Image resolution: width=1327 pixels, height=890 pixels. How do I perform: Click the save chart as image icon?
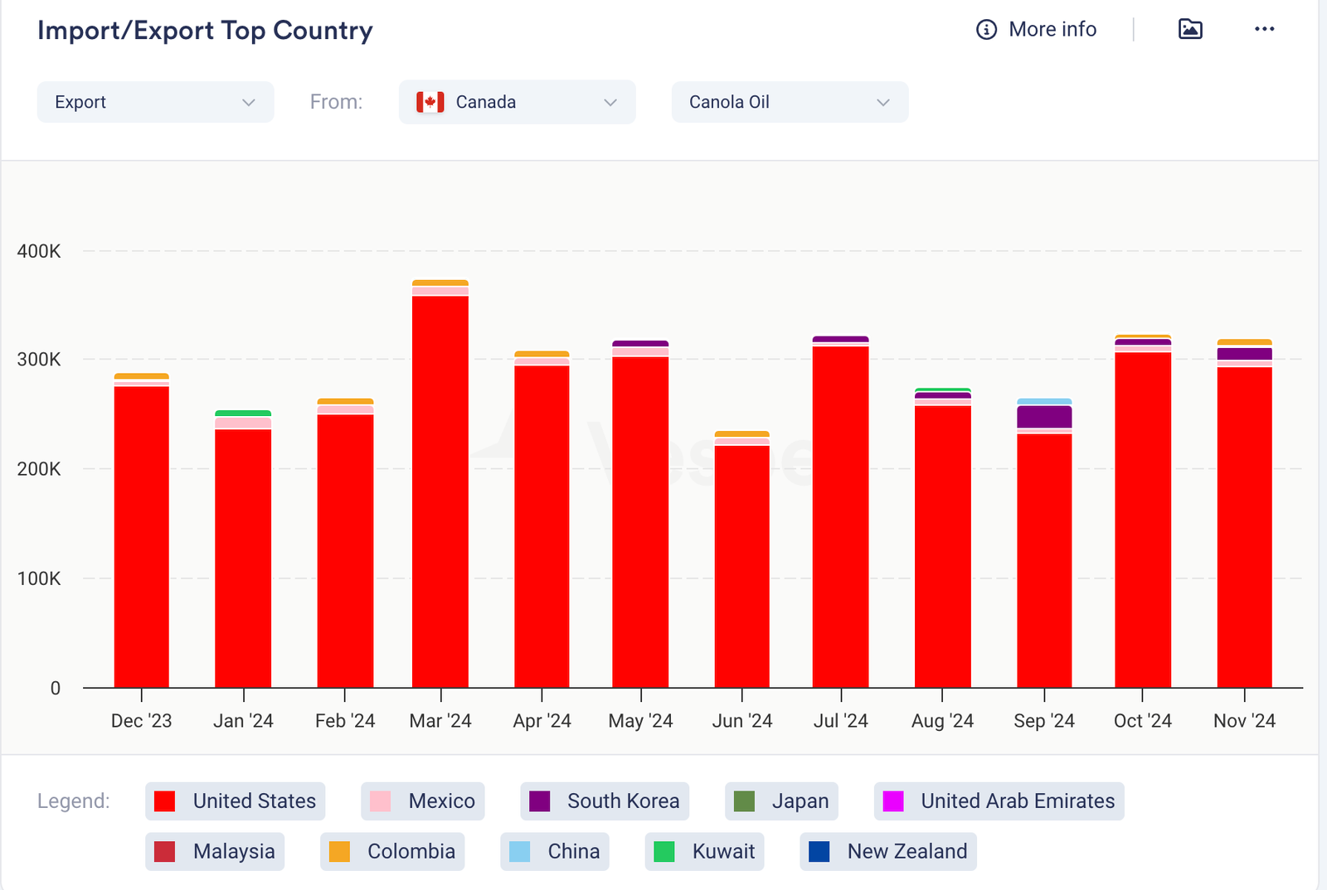[x=1190, y=29]
